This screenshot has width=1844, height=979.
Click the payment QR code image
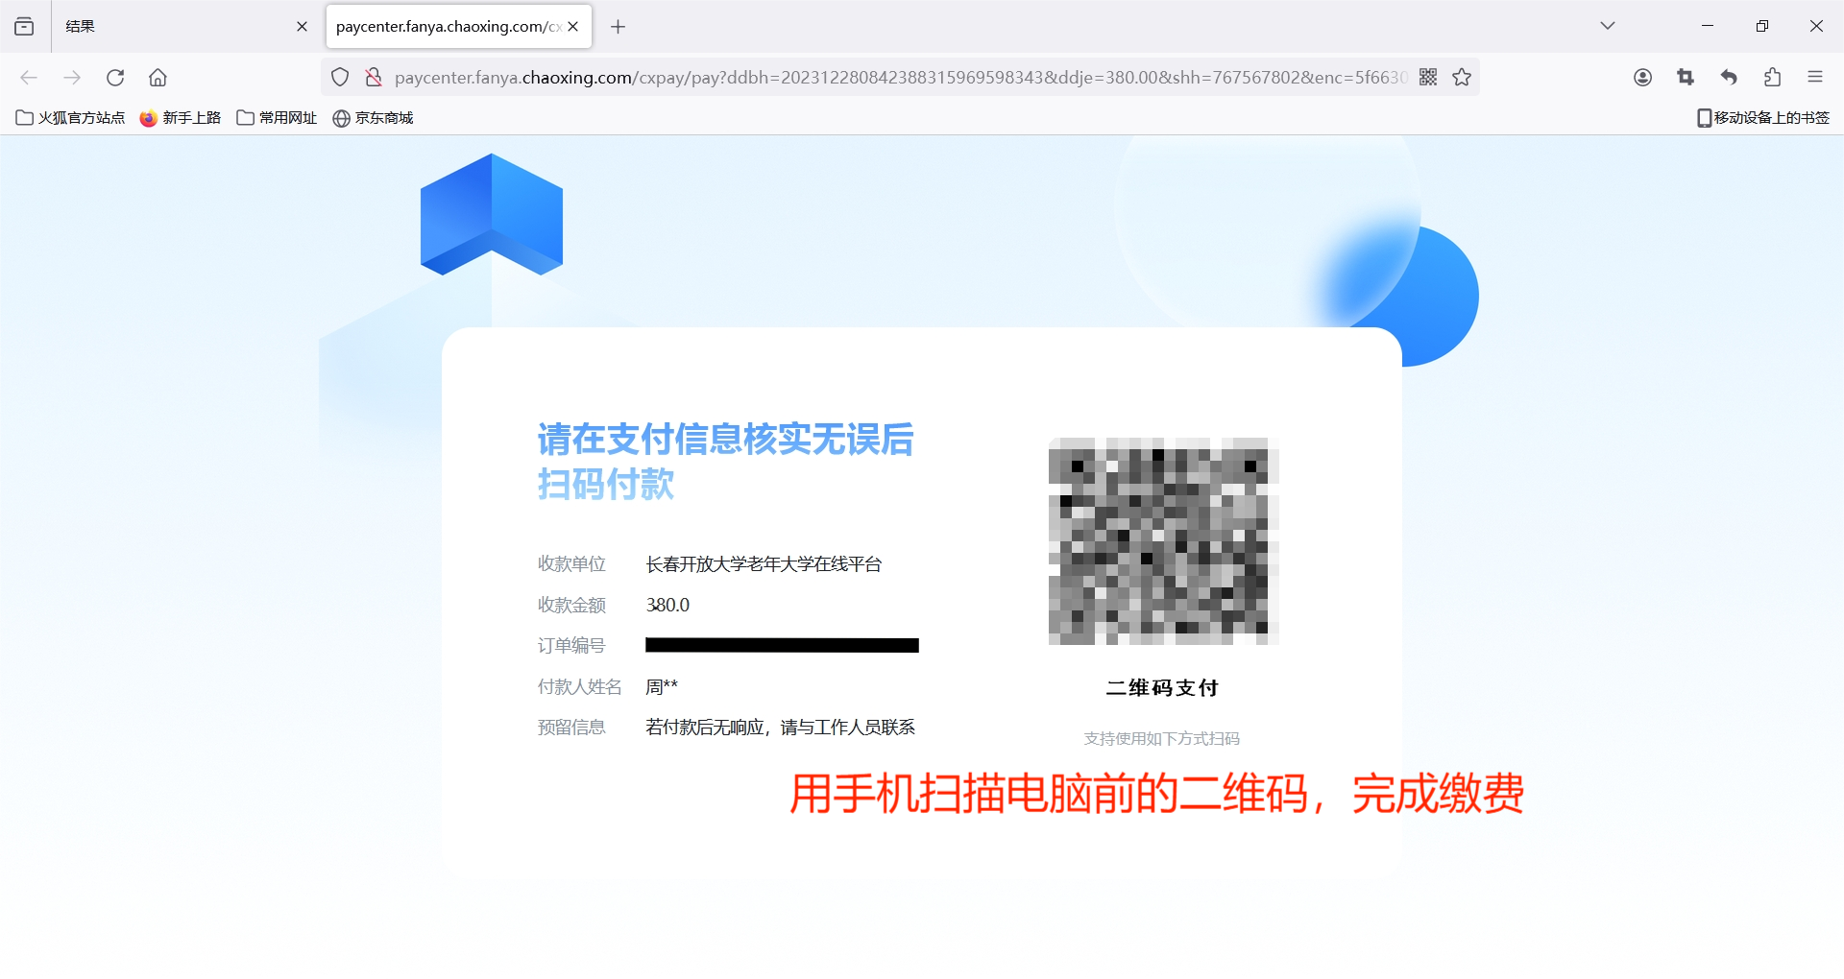coord(1163,541)
